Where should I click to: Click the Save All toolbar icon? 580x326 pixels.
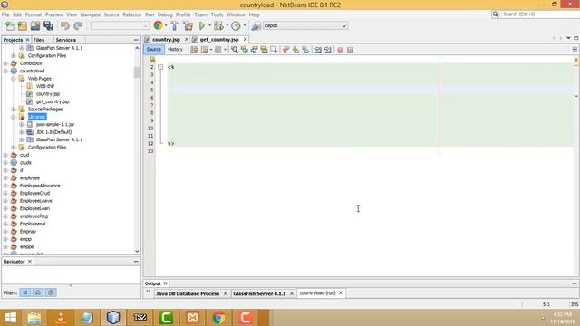click(x=48, y=25)
